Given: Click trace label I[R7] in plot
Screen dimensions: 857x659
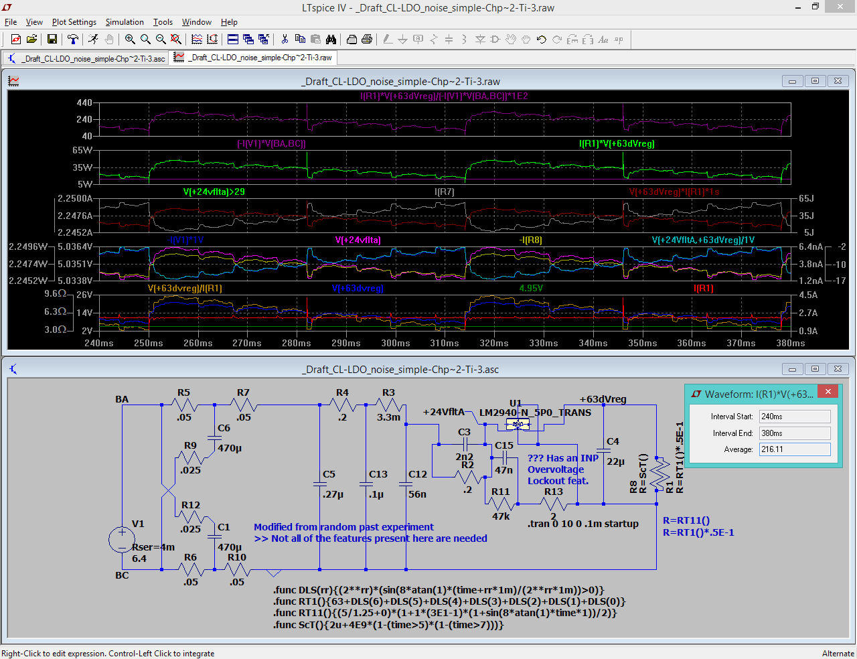Looking at the screenshot, I should pos(445,192).
